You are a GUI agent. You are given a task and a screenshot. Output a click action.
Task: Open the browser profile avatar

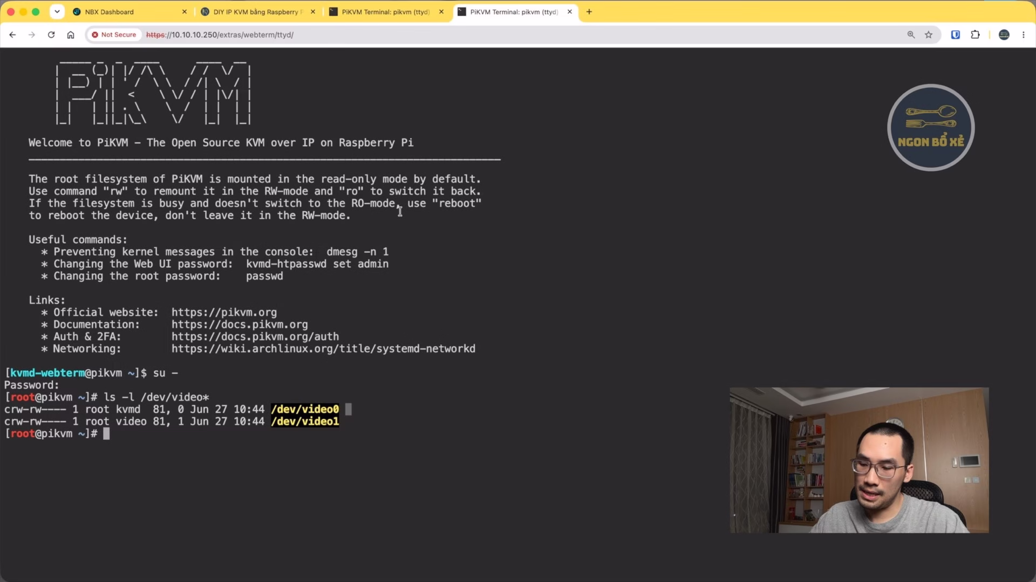pos(1004,34)
